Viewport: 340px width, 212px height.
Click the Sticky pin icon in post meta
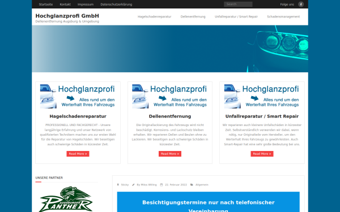118,185
